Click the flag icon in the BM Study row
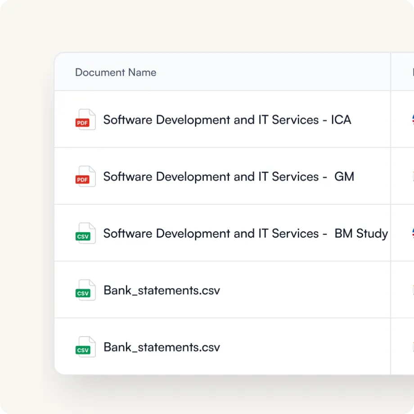The image size is (414, 414). (x=412, y=233)
